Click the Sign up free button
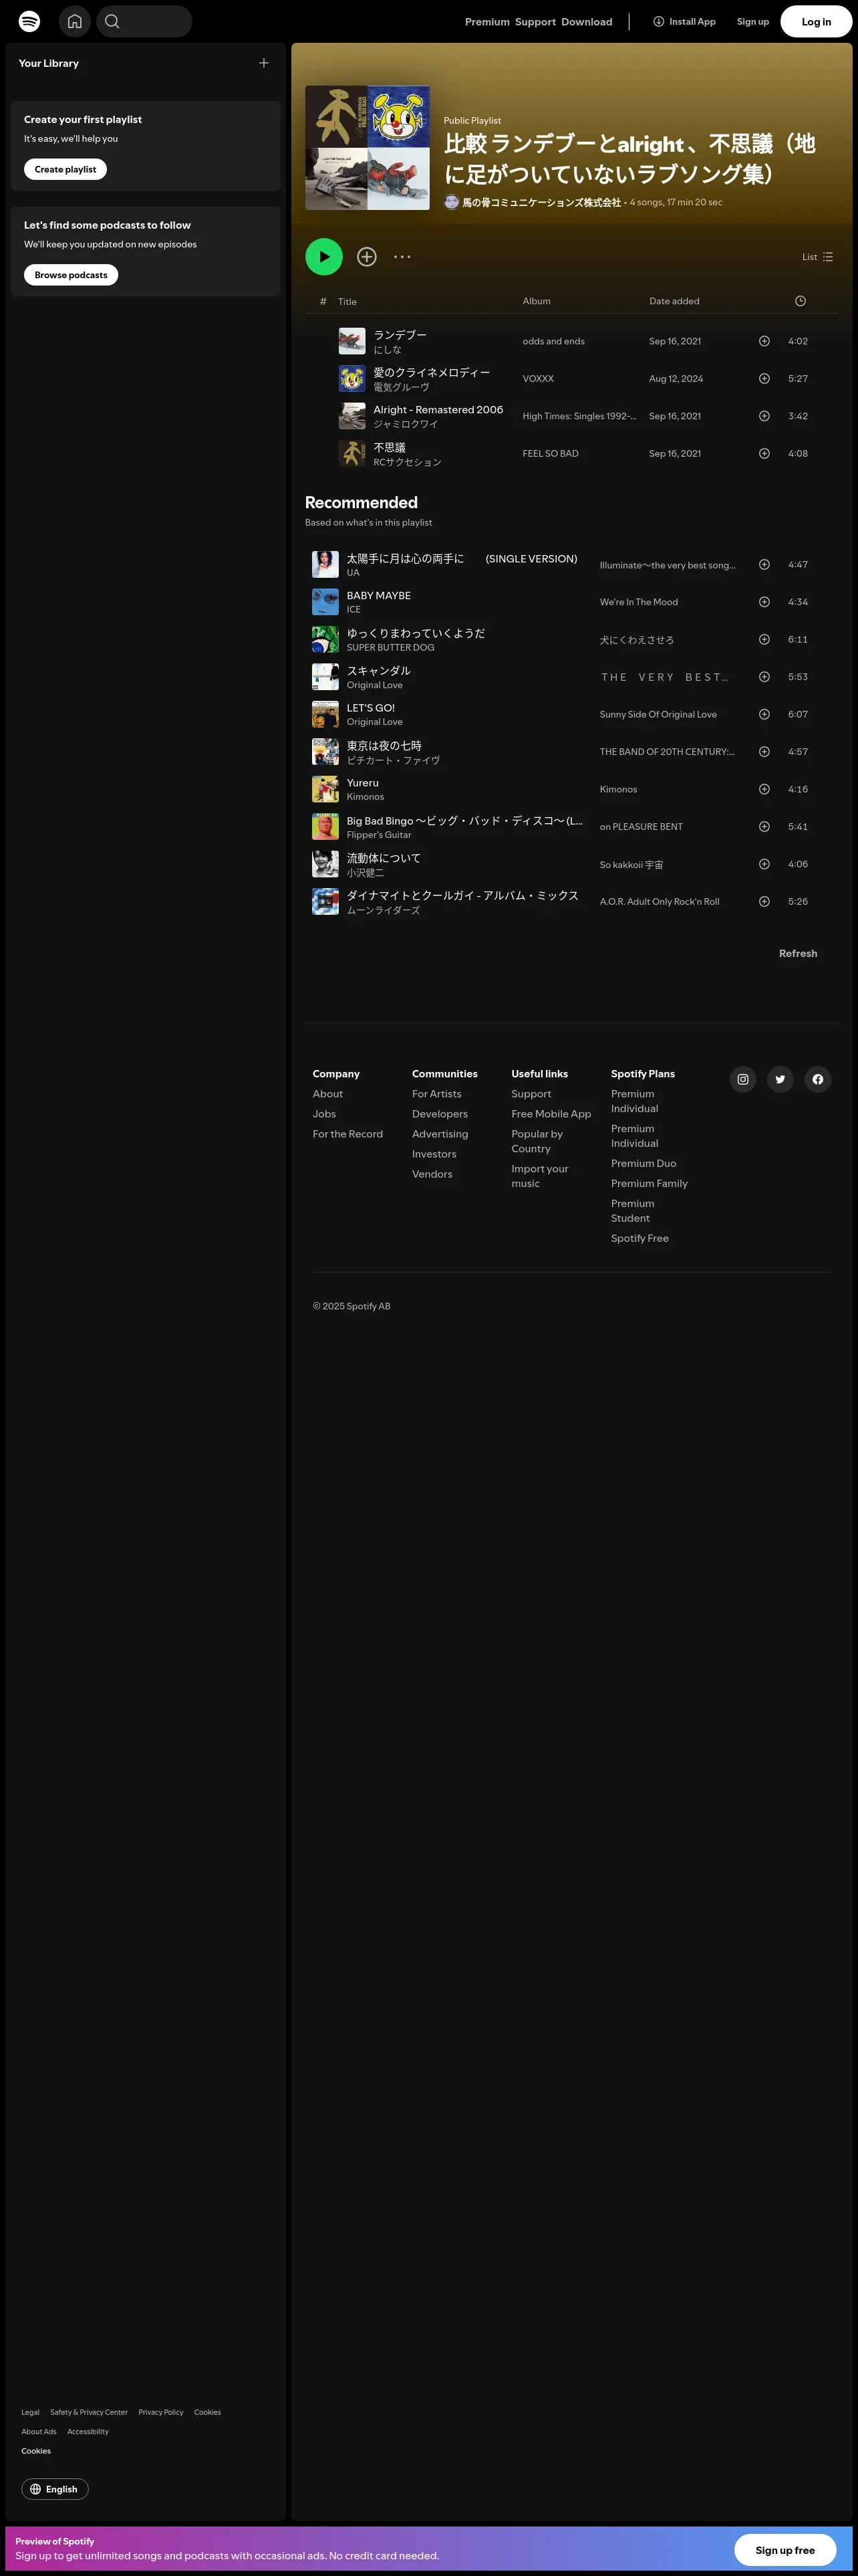 click(785, 2550)
